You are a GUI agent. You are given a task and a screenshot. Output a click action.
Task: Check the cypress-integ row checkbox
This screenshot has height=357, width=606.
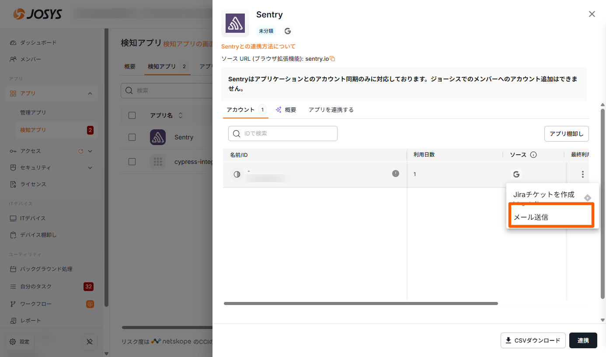coord(132,162)
